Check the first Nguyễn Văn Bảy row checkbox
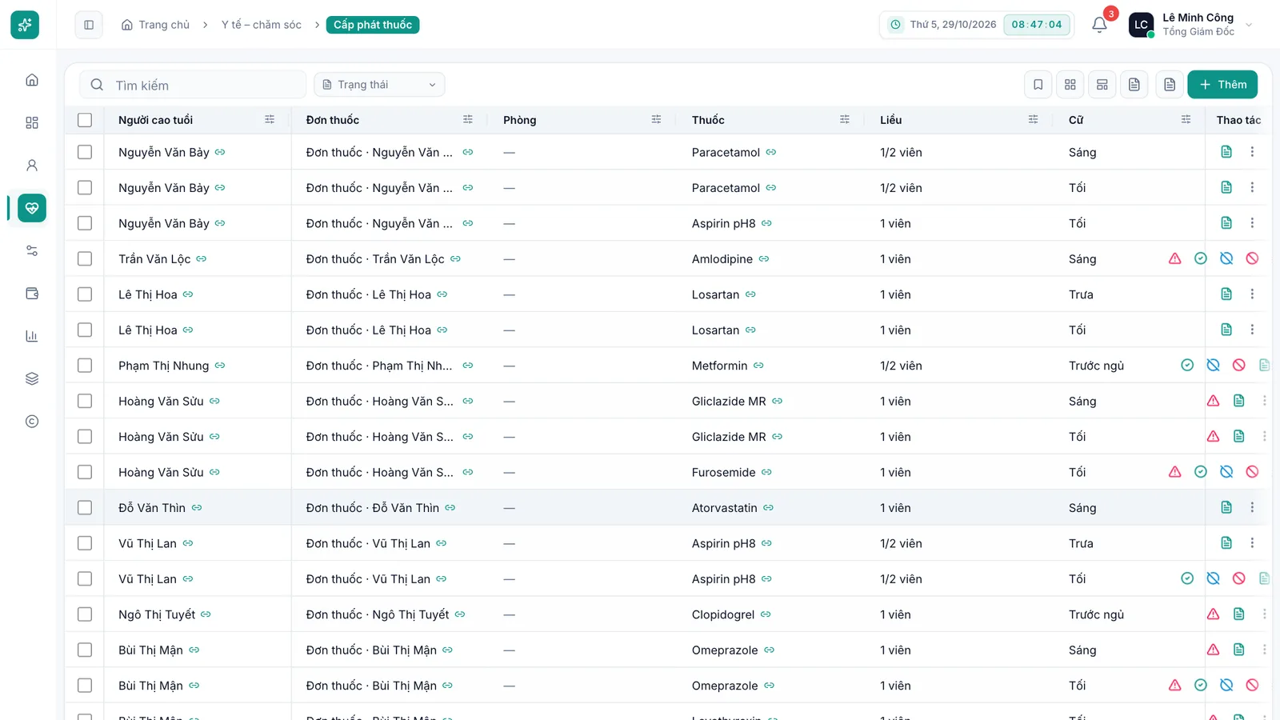Image resolution: width=1280 pixels, height=720 pixels. tap(85, 152)
